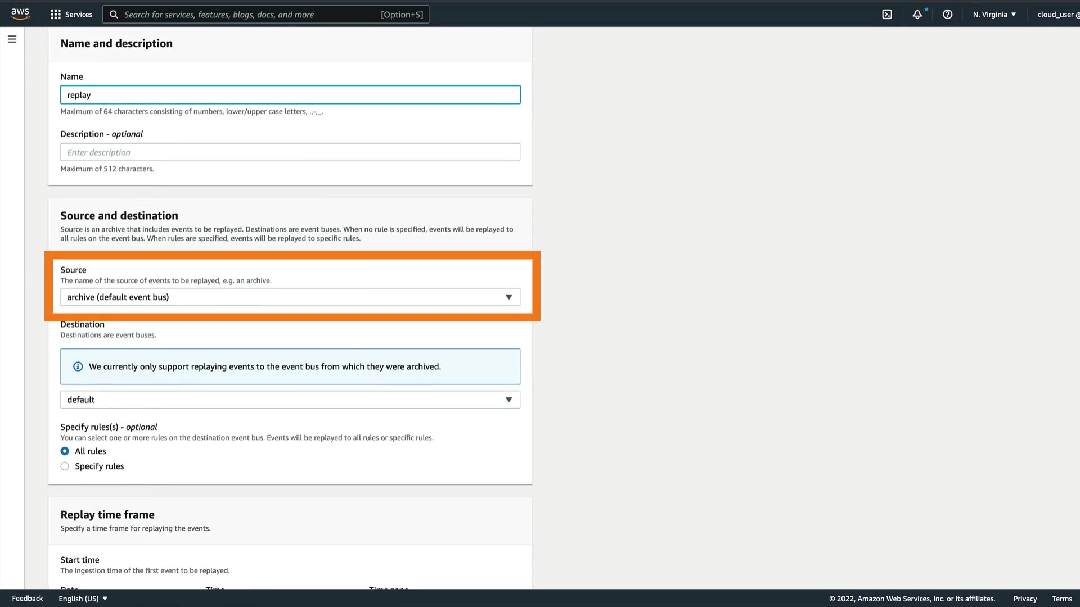1080x607 pixels.
Task: Expand the hamburger side navigation
Action: click(12, 39)
